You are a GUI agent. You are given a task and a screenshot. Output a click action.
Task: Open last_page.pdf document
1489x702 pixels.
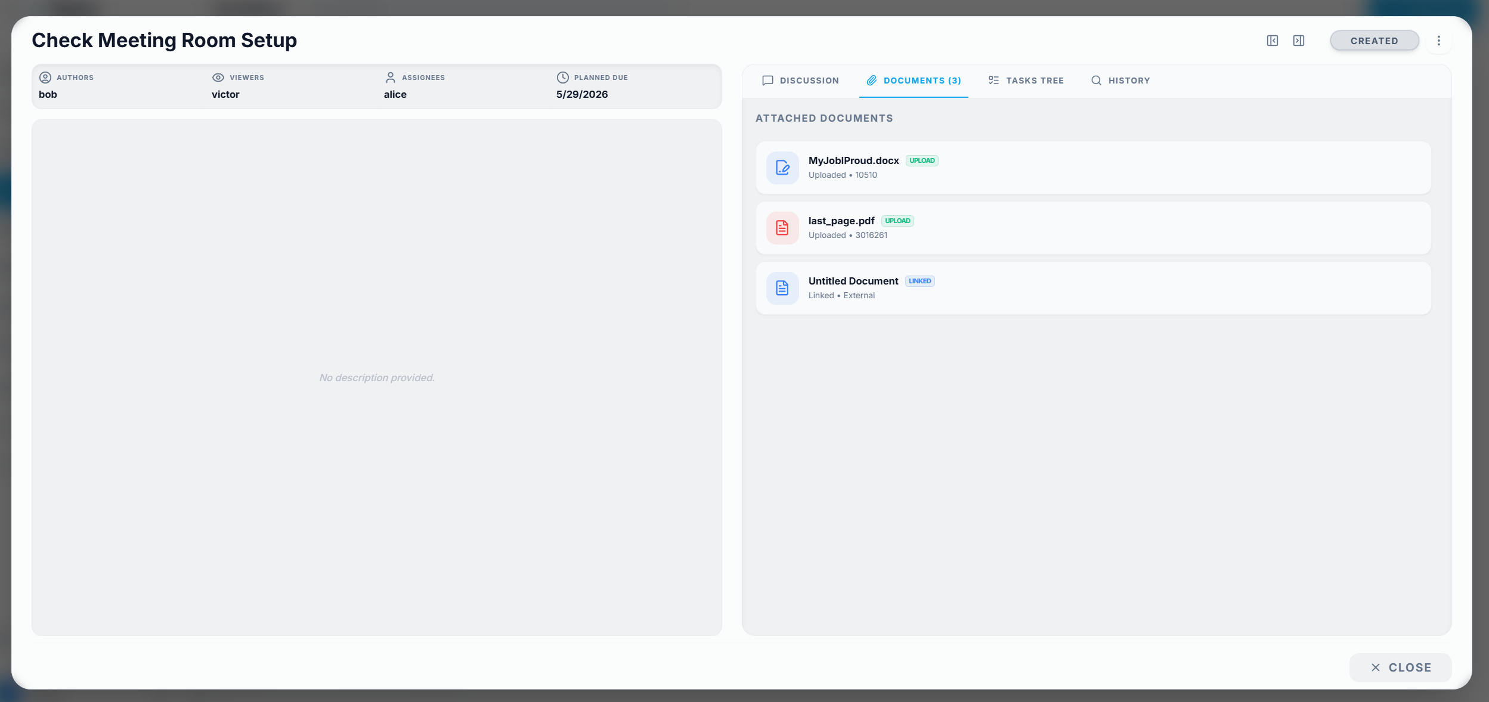1094,228
